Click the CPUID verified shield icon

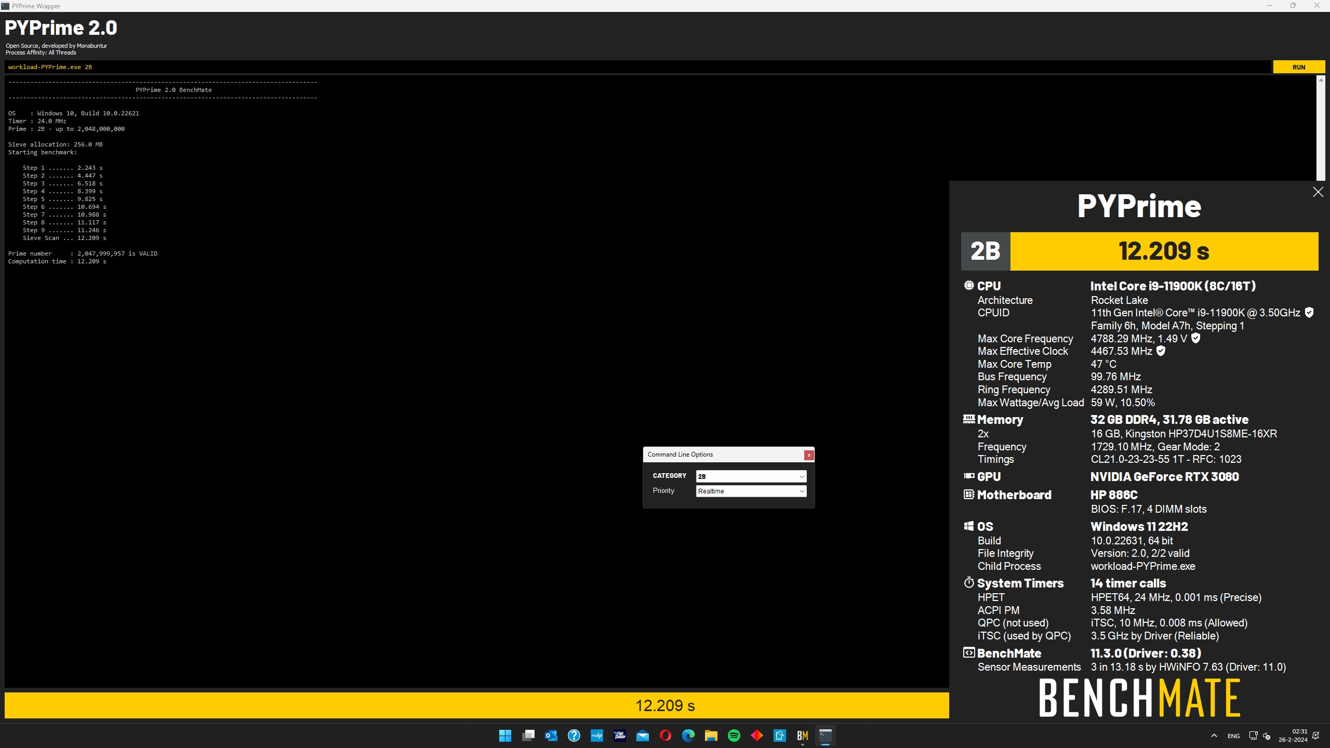coord(1309,312)
